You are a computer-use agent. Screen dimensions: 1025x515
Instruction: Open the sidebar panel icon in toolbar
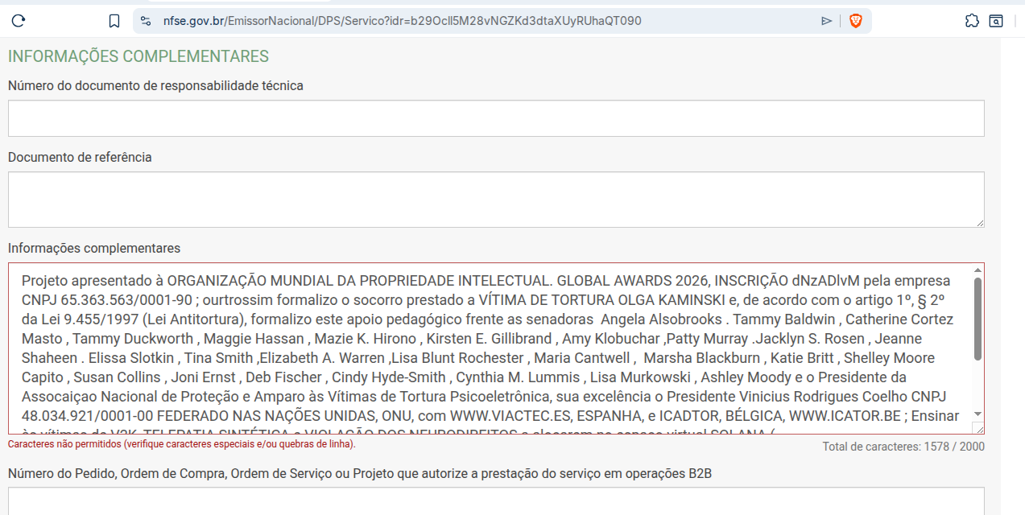[x=996, y=21]
